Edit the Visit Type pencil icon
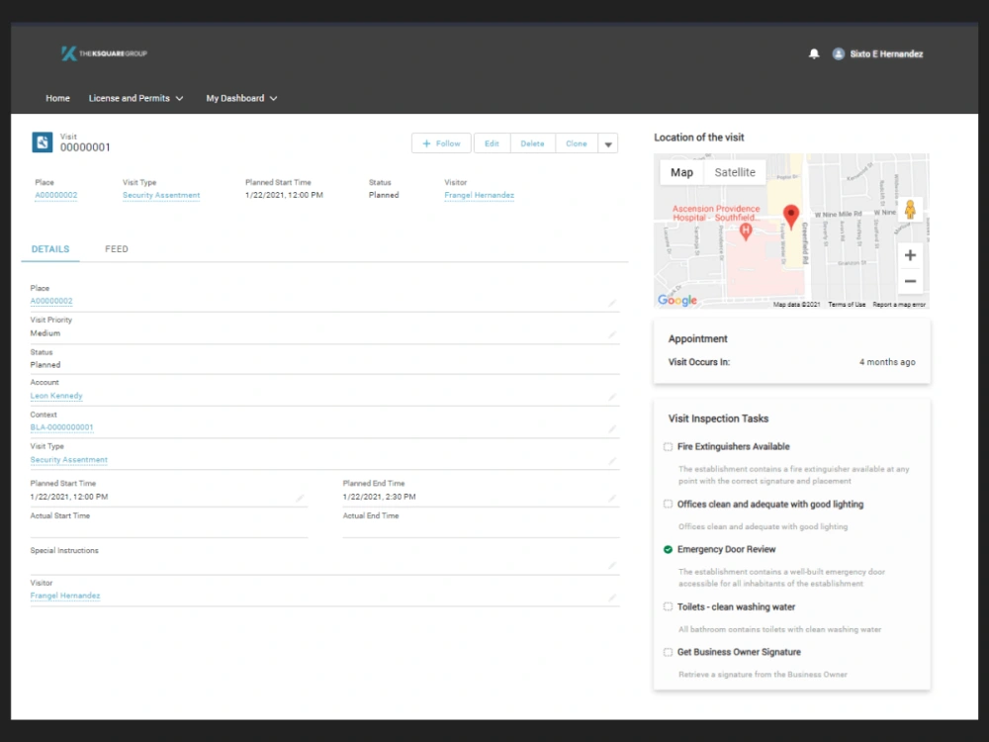 pos(612,461)
